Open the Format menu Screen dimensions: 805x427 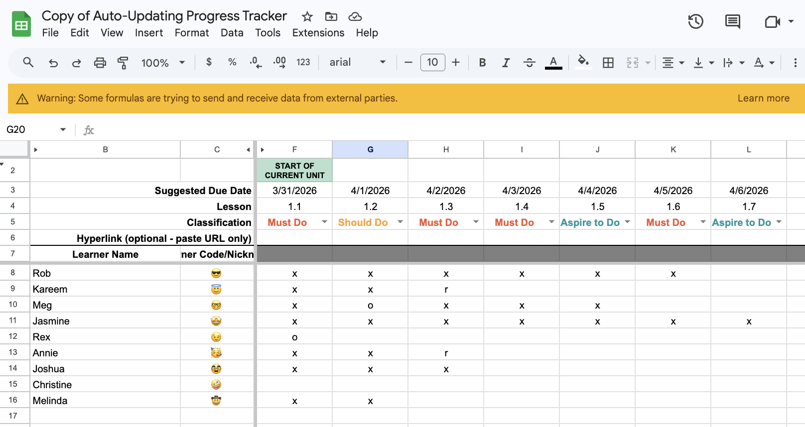192,33
